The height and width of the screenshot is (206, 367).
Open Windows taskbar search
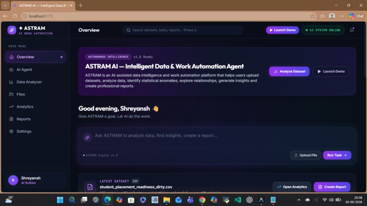pos(72,200)
